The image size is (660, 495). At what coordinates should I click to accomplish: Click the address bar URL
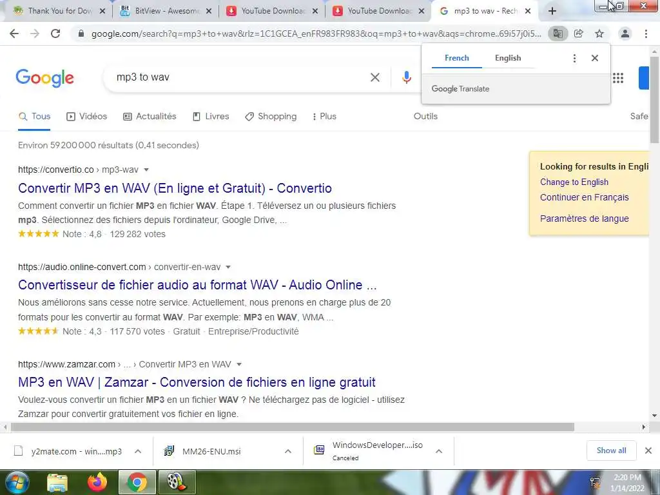(x=316, y=34)
